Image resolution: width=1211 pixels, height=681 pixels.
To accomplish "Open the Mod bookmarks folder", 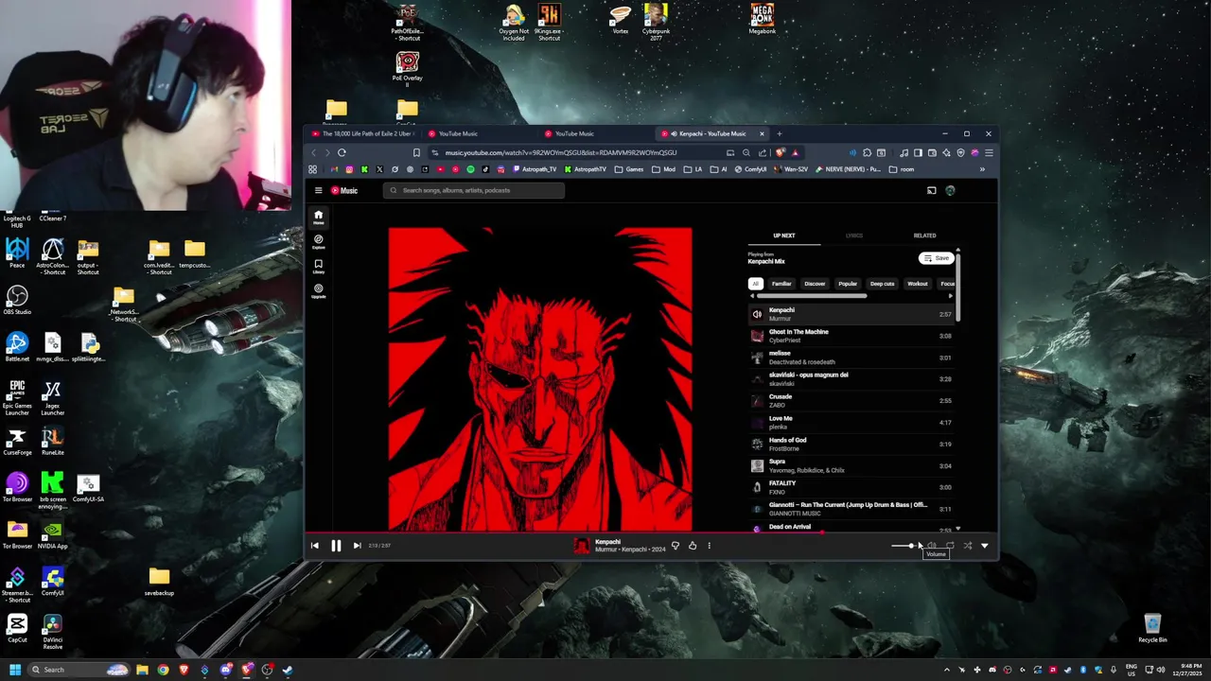I will pyautogui.click(x=663, y=169).
